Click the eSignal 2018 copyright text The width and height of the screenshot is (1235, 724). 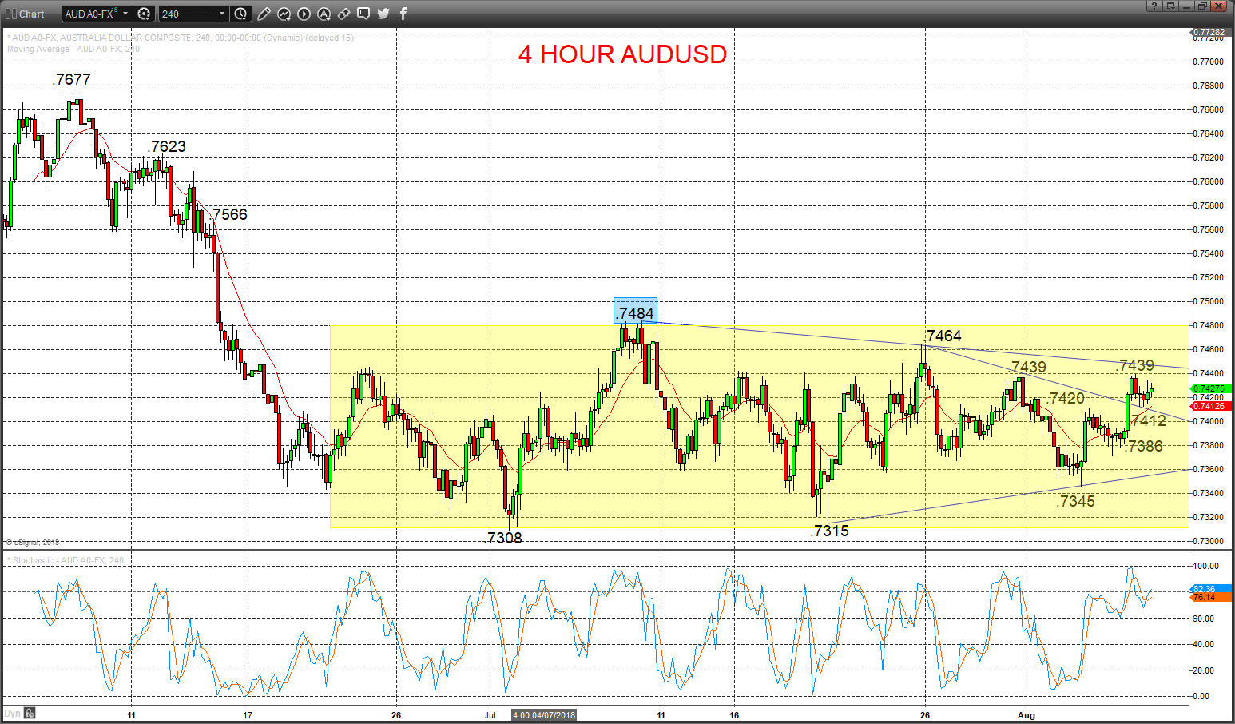coord(34,543)
